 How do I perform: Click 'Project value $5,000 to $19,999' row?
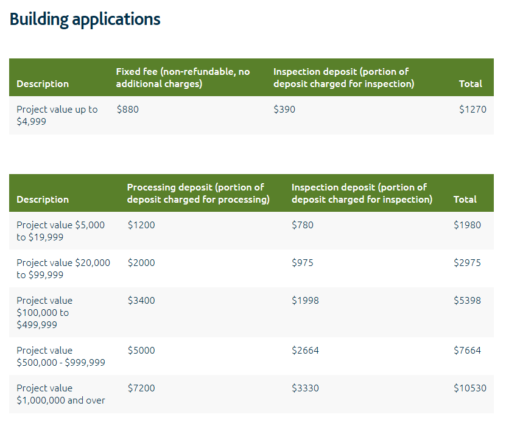pyautogui.click(x=60, y=231)
